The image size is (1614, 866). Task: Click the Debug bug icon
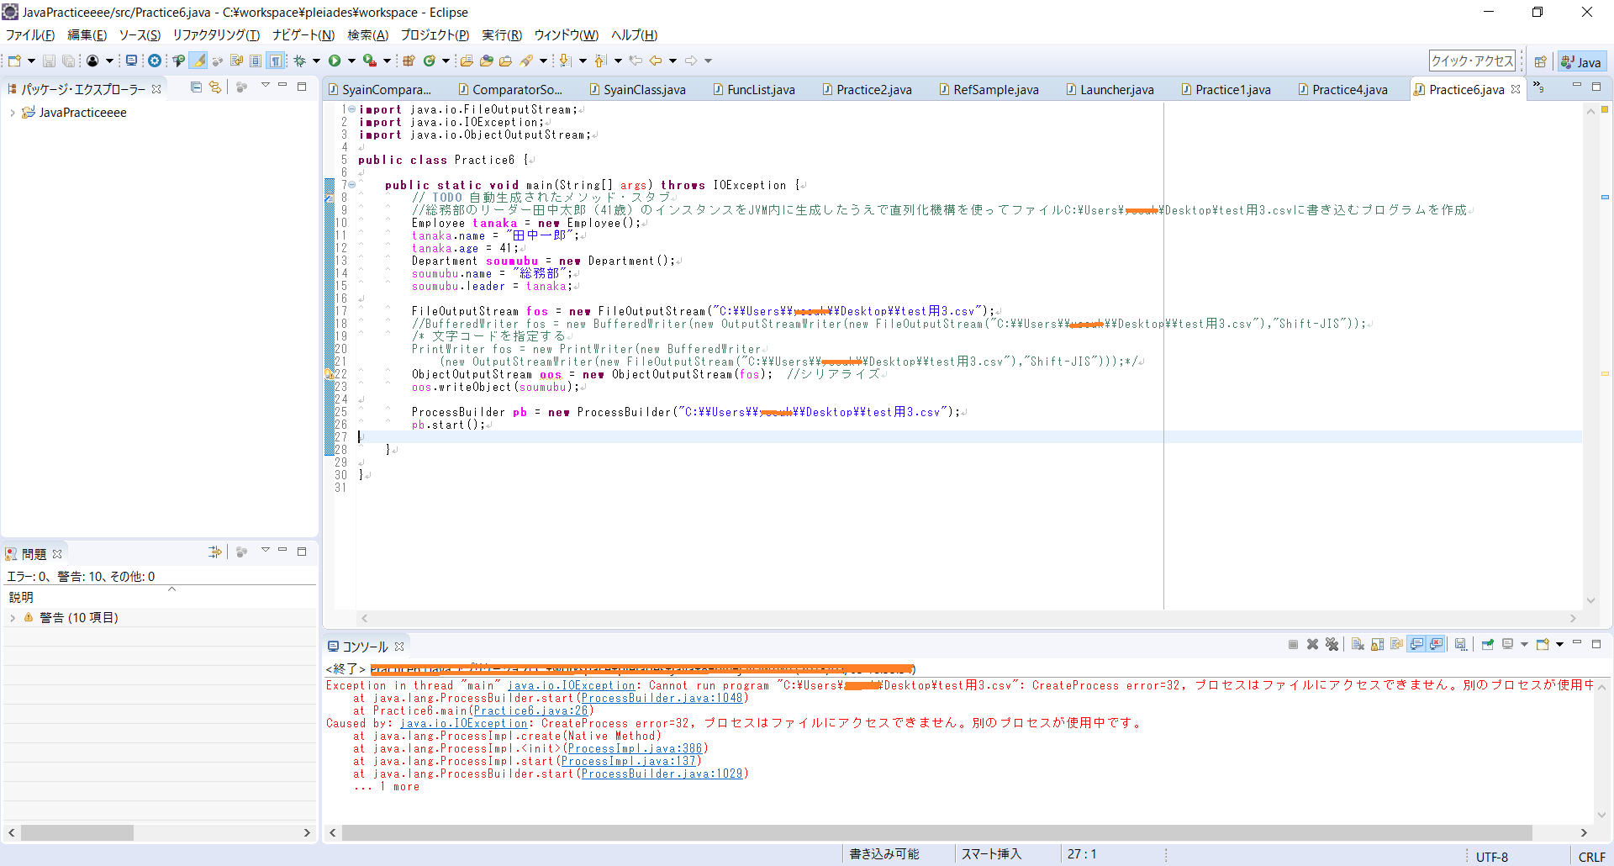click(x=299, y=61)
